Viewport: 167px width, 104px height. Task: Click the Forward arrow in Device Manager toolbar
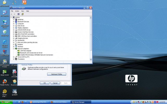[15, 14]
